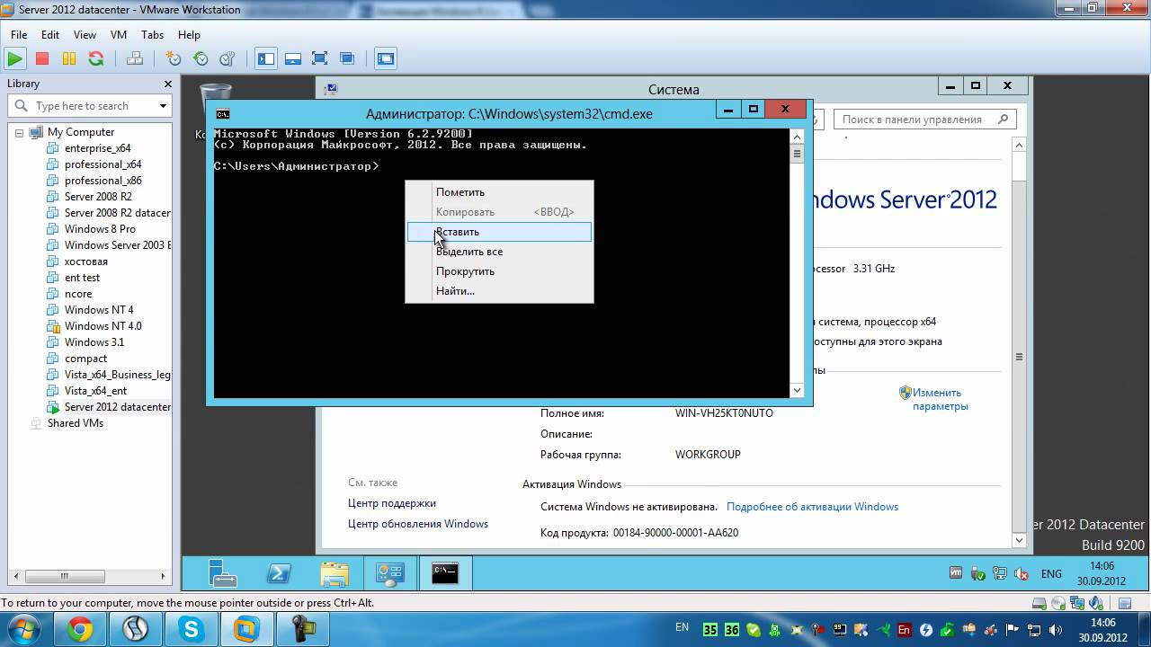Screen dimensions: 1151x647
Task: Click the Изменить параметры link
Action: pos(940,399)
